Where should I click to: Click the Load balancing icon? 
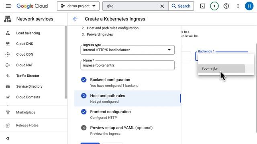click(8, 33)
